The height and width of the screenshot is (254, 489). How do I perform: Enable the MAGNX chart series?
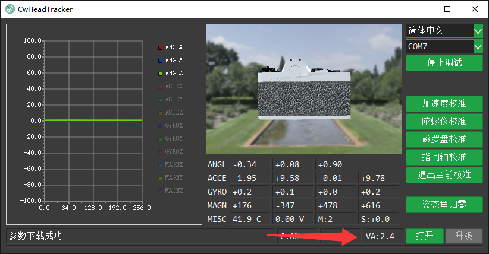point(171,164)
